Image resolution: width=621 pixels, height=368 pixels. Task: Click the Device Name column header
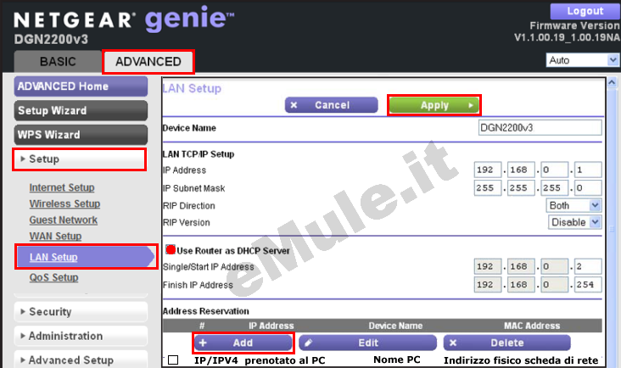click(x=395, y=326)
